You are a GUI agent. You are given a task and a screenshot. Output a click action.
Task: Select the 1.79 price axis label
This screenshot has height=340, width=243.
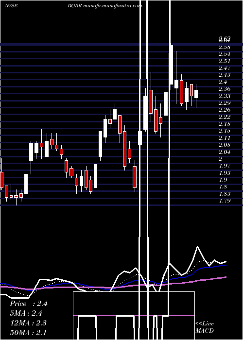[225, 201]
